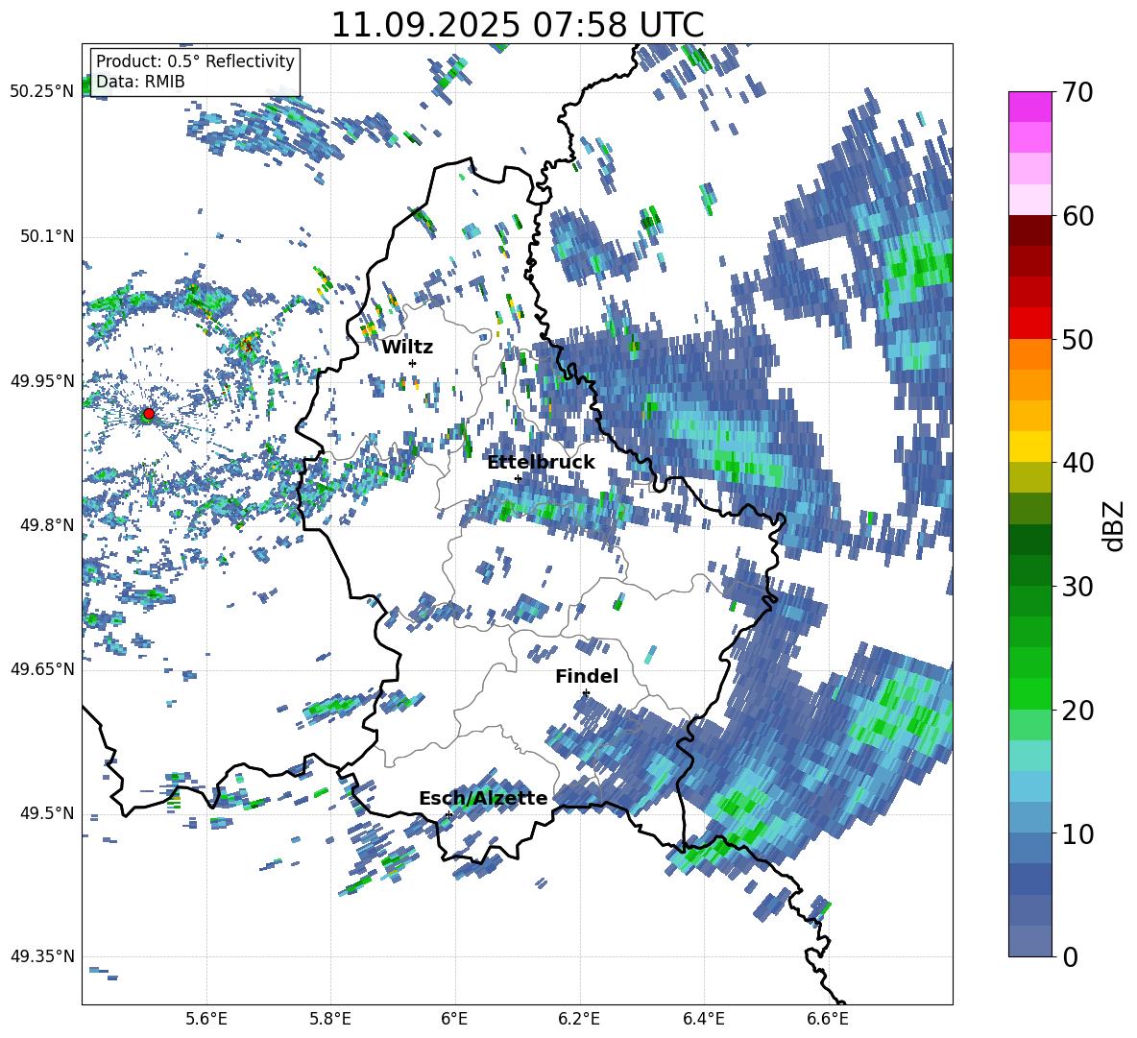Click the 49.65°N latitude label
Image resolution: width=1137 pixels, height=1038 pixels.
[42, 668]
